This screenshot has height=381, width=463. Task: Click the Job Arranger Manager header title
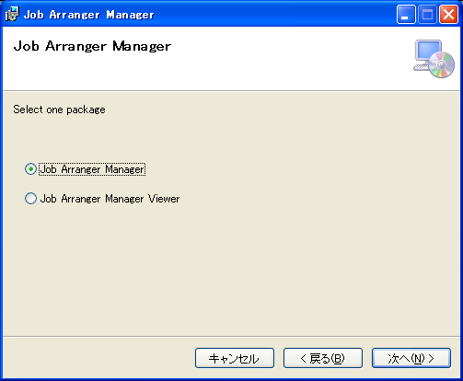[x=92, y=46]
